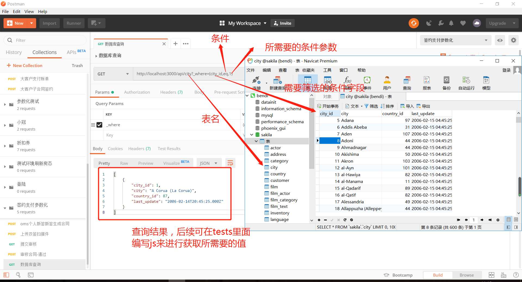The width and height of the screenshot is (522, 282).
Task: Click the environment quick look eye icon
Action: coord(500,40)
